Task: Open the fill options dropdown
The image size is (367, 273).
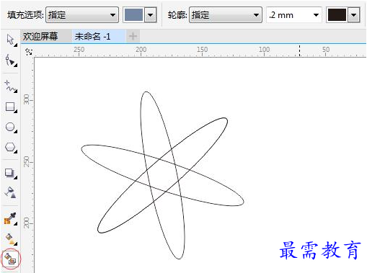Action: [x=82, y=15]
